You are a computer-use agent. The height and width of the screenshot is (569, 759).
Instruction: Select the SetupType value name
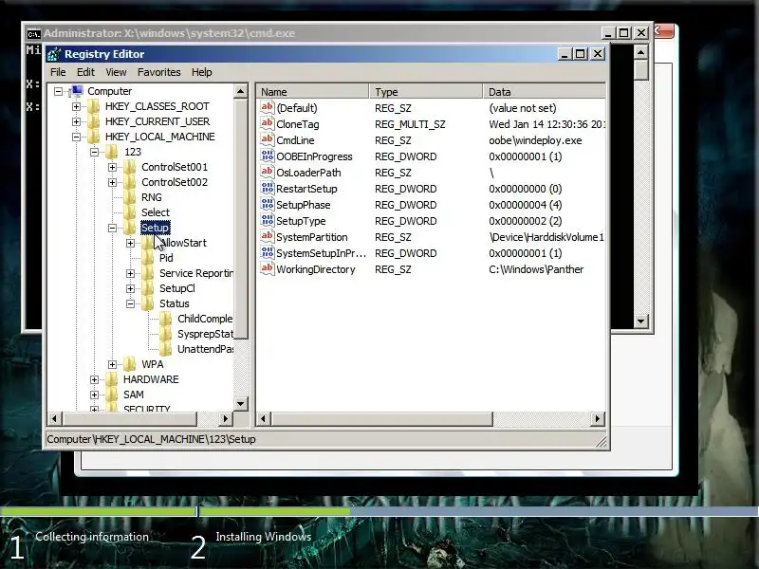pos(301,221)
